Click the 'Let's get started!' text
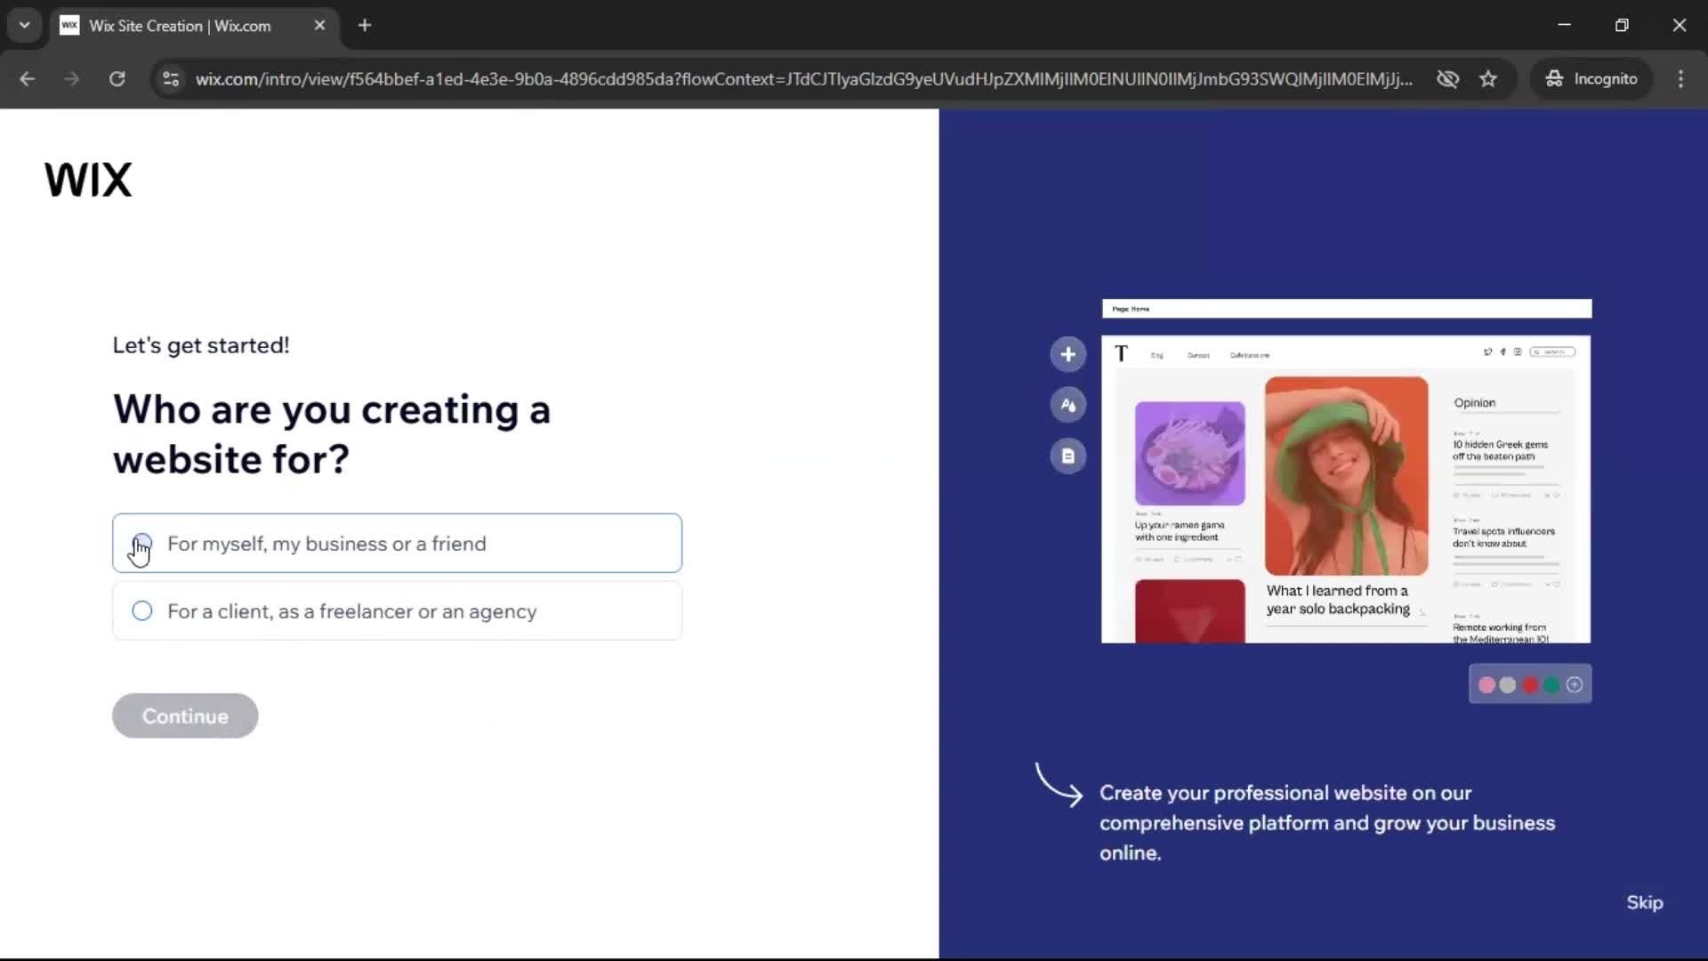This screenshot has height=961, width=1708. coord(201,345)
